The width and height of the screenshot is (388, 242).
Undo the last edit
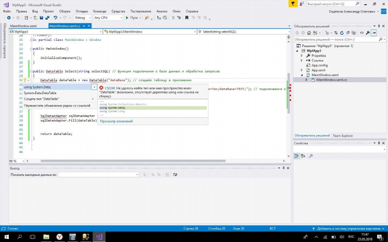click(x=55, y=18)
